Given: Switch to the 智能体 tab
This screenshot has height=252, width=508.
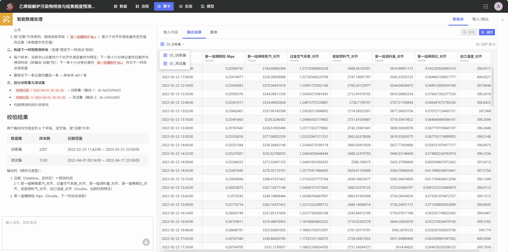Looking at the screenshot, I should pyautogui.click(x=458, y=19).
